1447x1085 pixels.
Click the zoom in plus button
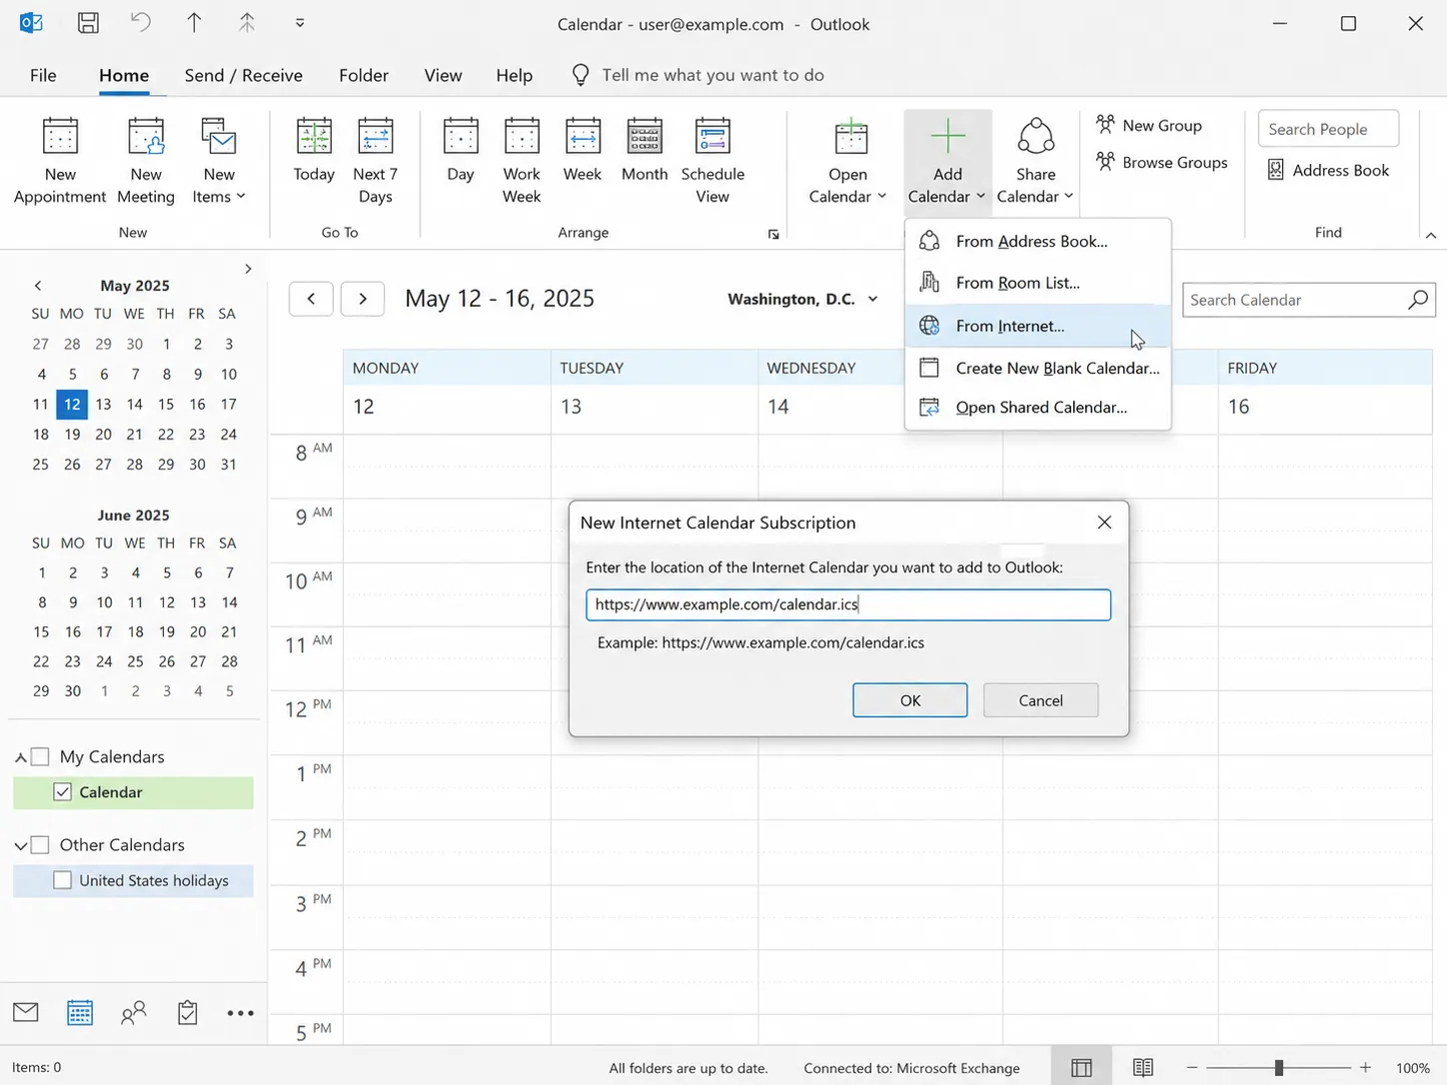click(x=1365, y=1068)
